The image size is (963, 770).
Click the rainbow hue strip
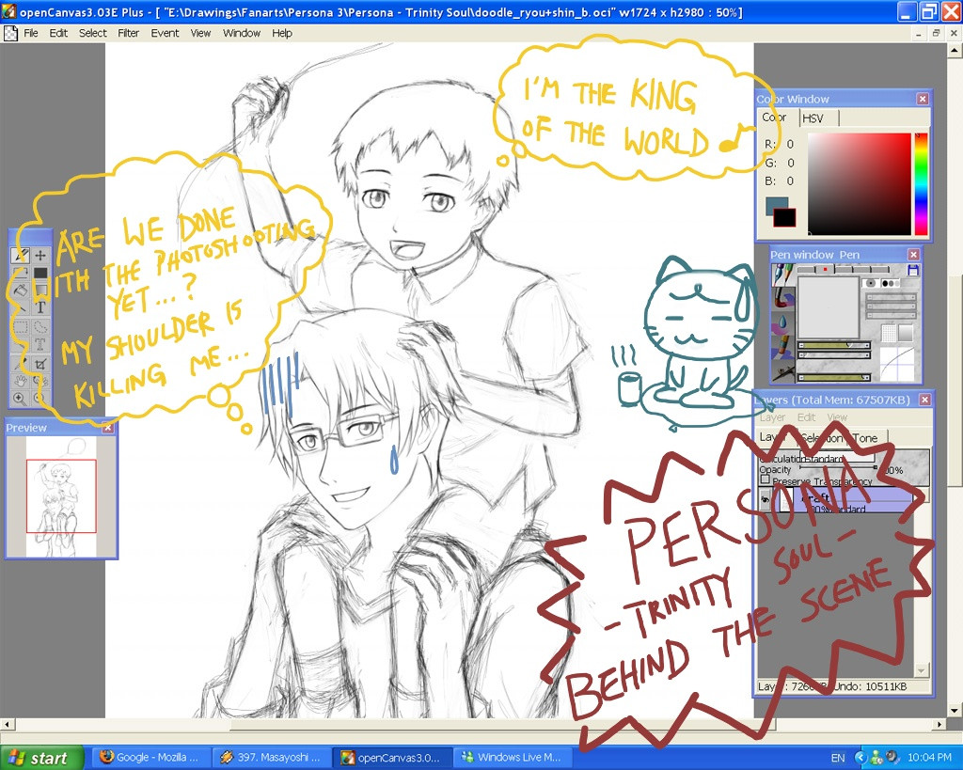[922, 183]
